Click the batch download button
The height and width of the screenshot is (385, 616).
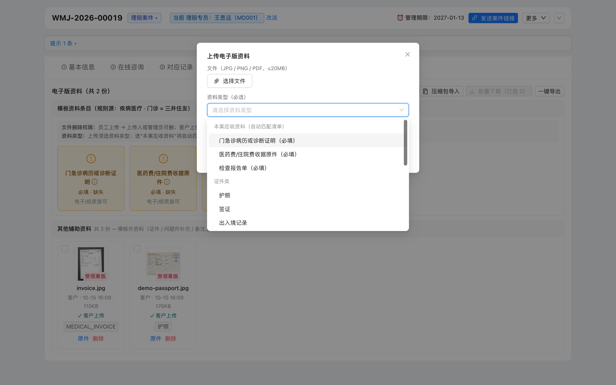click(499, 91)
